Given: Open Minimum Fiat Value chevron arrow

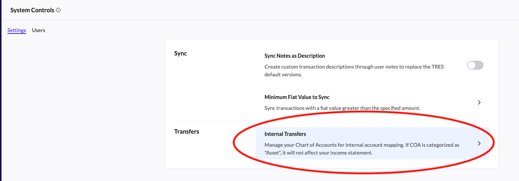Looking at the screenshot, I should point(479,102).
